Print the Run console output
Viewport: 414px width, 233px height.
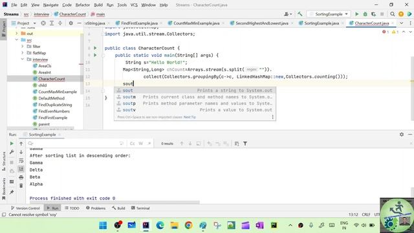tap(21, 177)
